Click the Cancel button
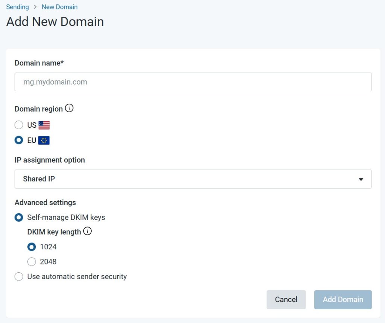 (286, 299)
